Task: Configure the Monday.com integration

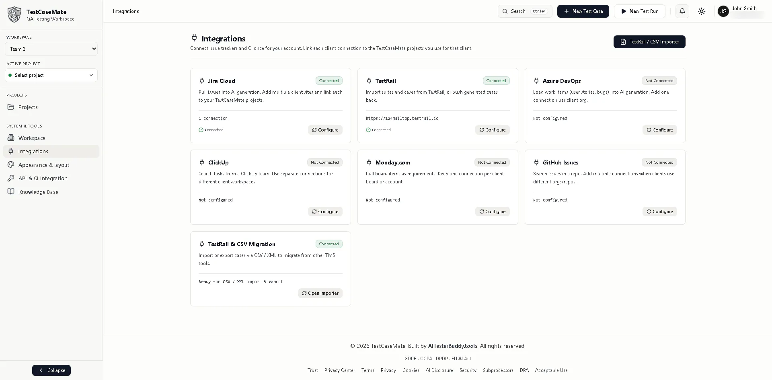Action: (x=493, y=212)
